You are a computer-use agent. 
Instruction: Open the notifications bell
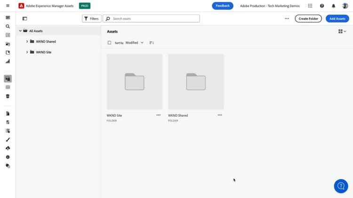pyautogui.click(x=333, y=6)
